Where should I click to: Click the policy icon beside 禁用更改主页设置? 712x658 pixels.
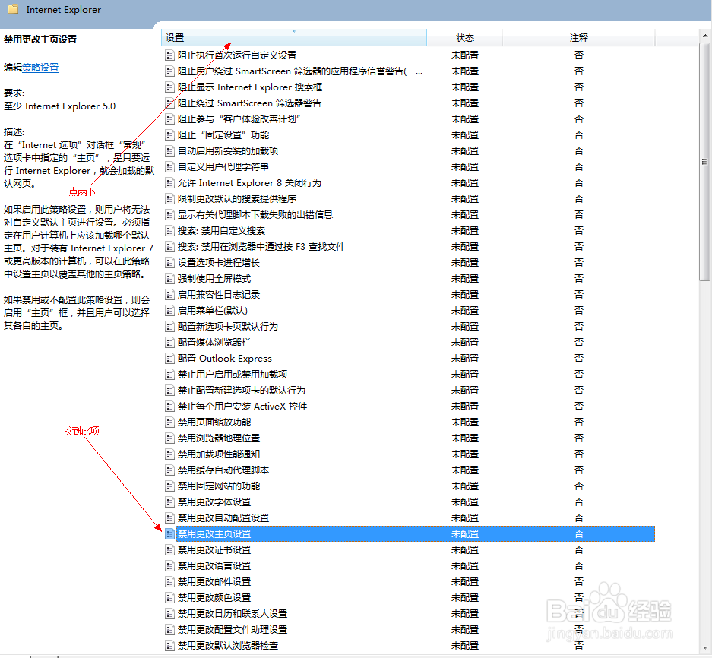pos(169,534)
